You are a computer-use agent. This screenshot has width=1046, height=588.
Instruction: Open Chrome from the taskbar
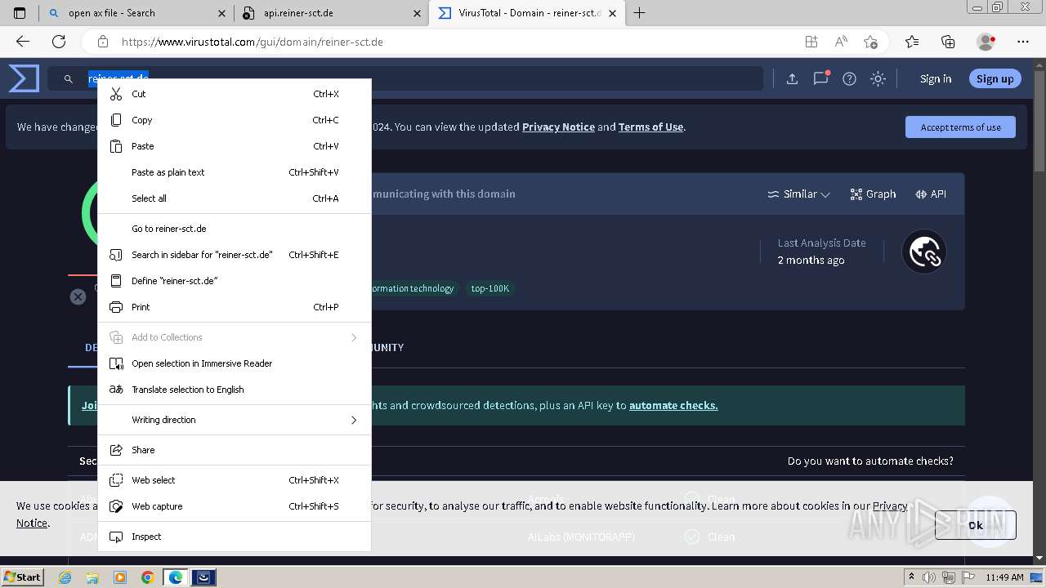pyautogui.click(x=148, y=577)
